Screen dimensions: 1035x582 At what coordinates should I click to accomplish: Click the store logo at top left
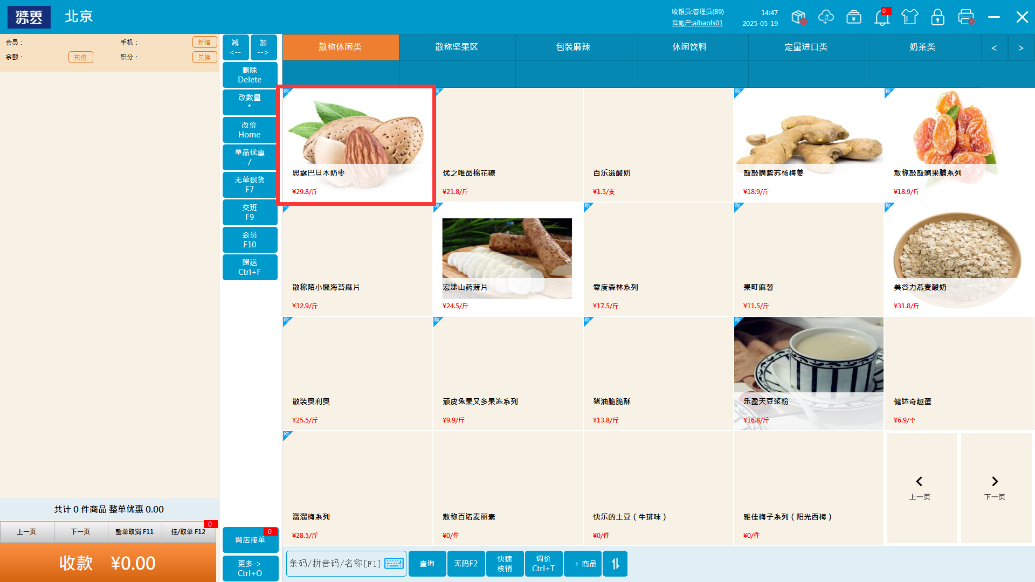29,17
